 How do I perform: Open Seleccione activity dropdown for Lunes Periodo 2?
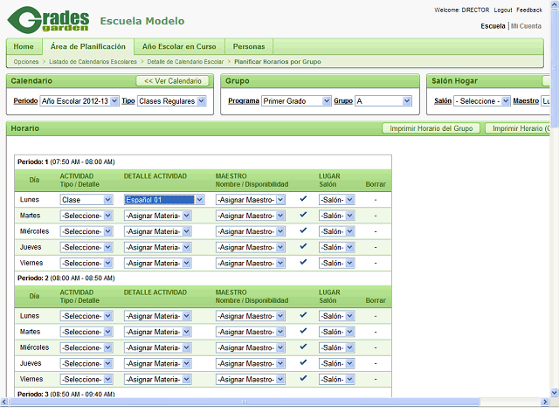pyautogui.click(x=86, y=316)
